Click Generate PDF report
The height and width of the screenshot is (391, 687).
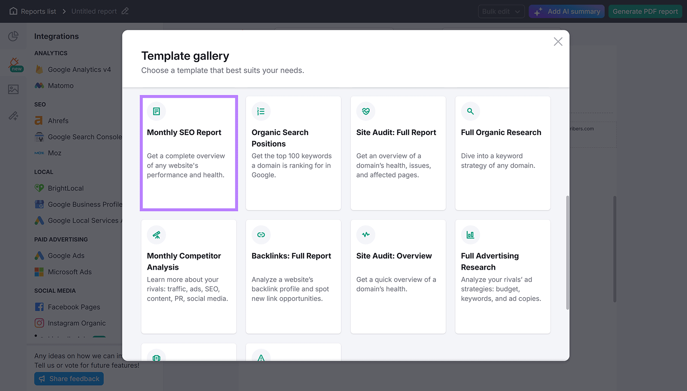[x=645, y=11]
